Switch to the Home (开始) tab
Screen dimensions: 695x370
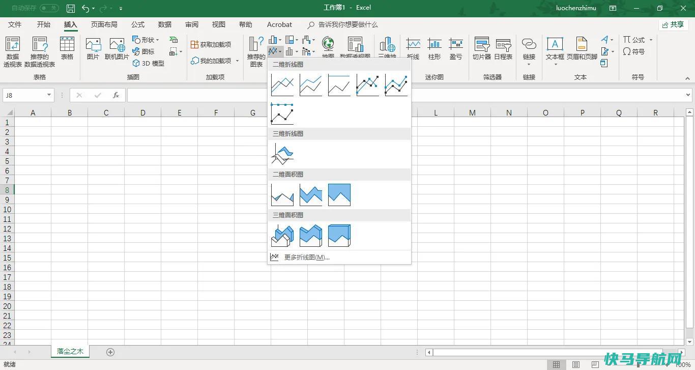(x=44, y=24)
